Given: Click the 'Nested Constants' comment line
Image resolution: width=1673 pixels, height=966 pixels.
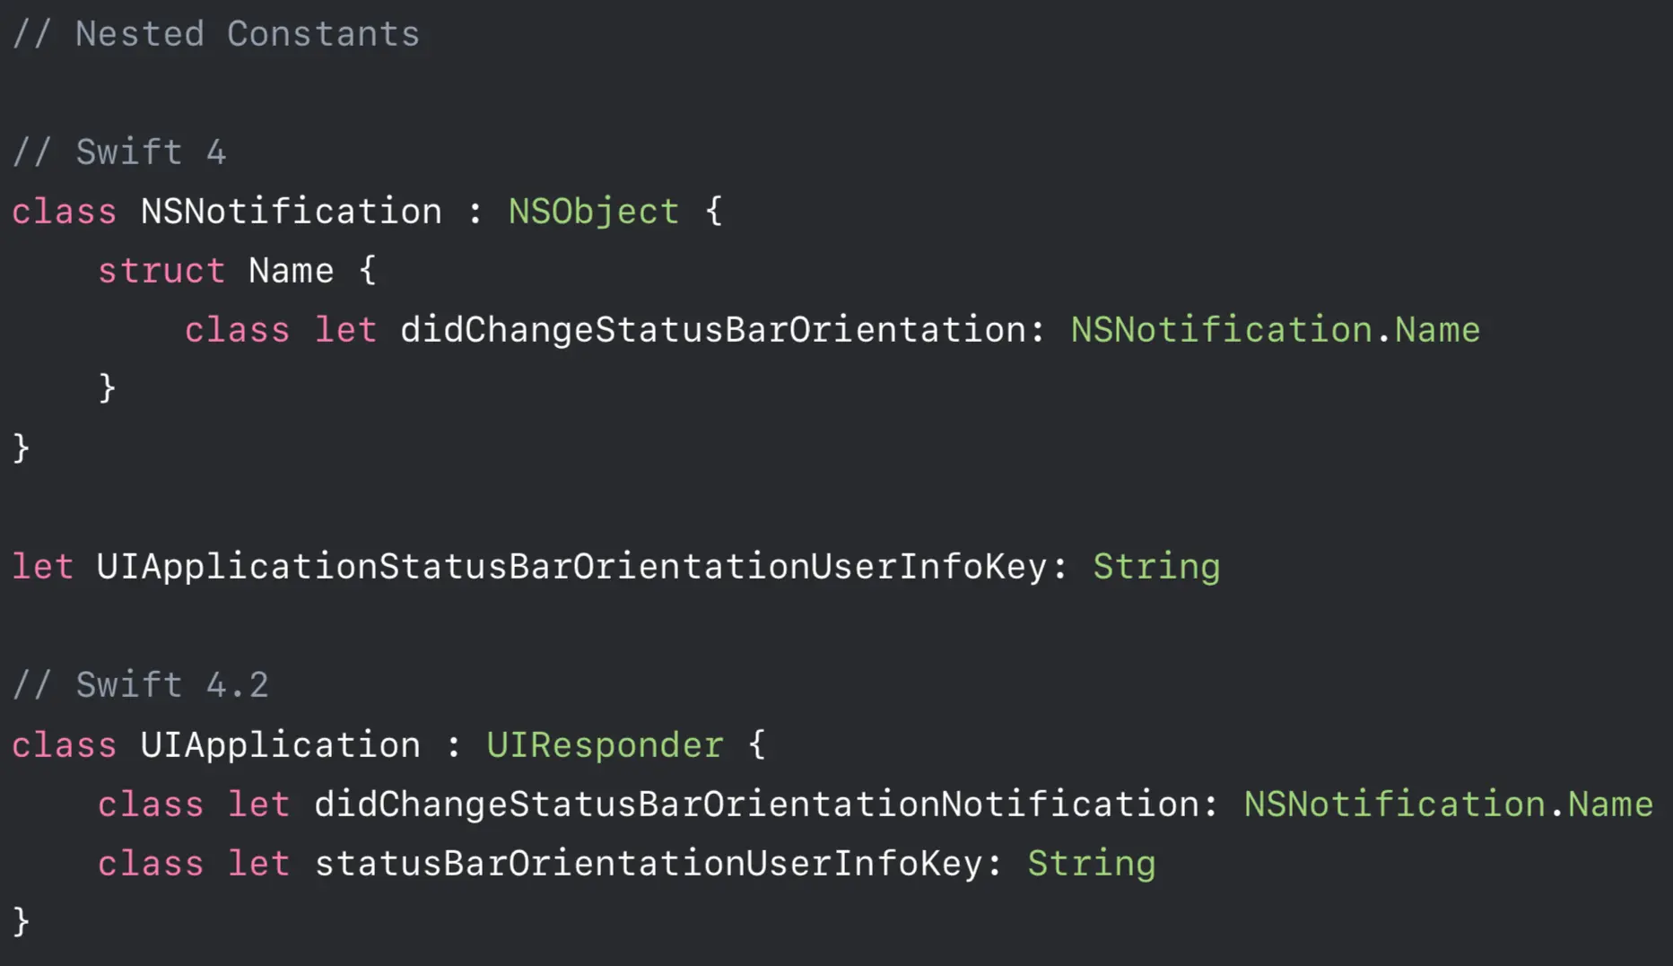Looking at the screenshot, I should [x=216, y=34].
